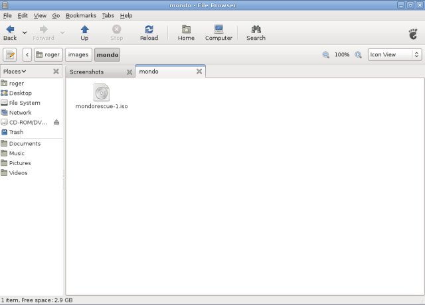Open the Bookmarks menu

pyautogui.click(x=81, y=16)
